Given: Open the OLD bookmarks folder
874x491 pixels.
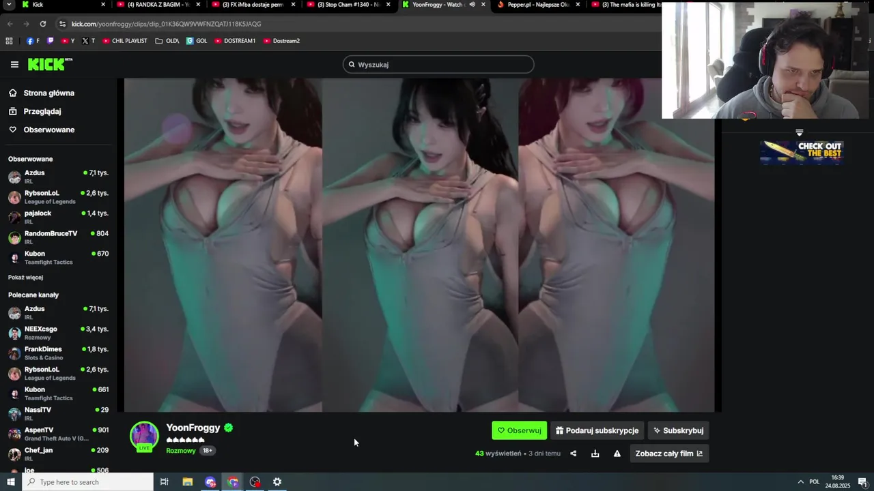Looking at the screenshot, I should (167, 41).
